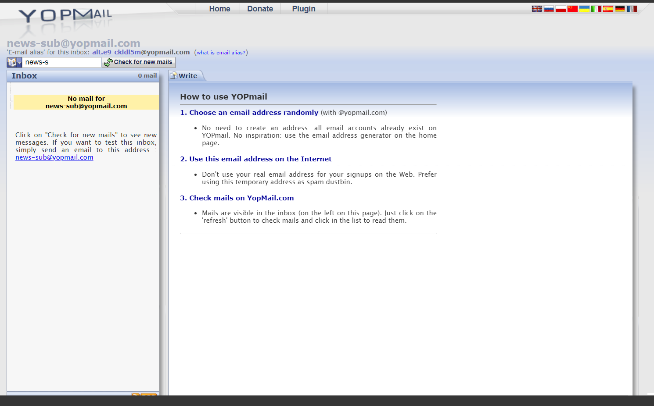The image size is (654, 406).
Task: Click the Chinese flag icon
Action: (x=572, y=8)
